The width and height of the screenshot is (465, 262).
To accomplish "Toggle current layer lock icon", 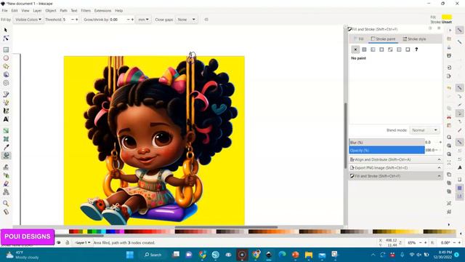I will click(x=68, y=242).
